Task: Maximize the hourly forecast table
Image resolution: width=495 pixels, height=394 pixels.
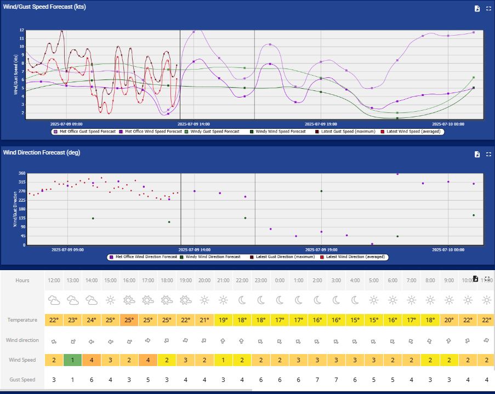Action: (x=487, y=278)
